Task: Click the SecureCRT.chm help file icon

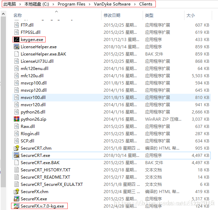Action: coord(17,148)
